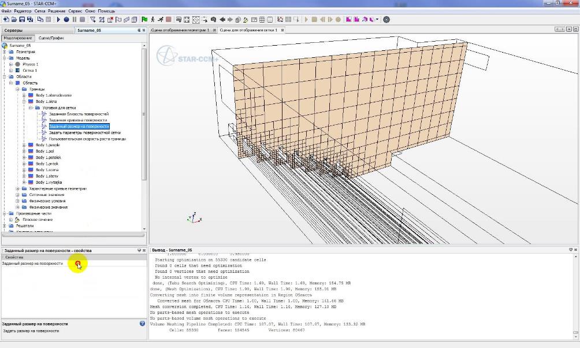The image size is (580, 348).
Task: Open the 'Решение' menu
Action: [57, 11]
